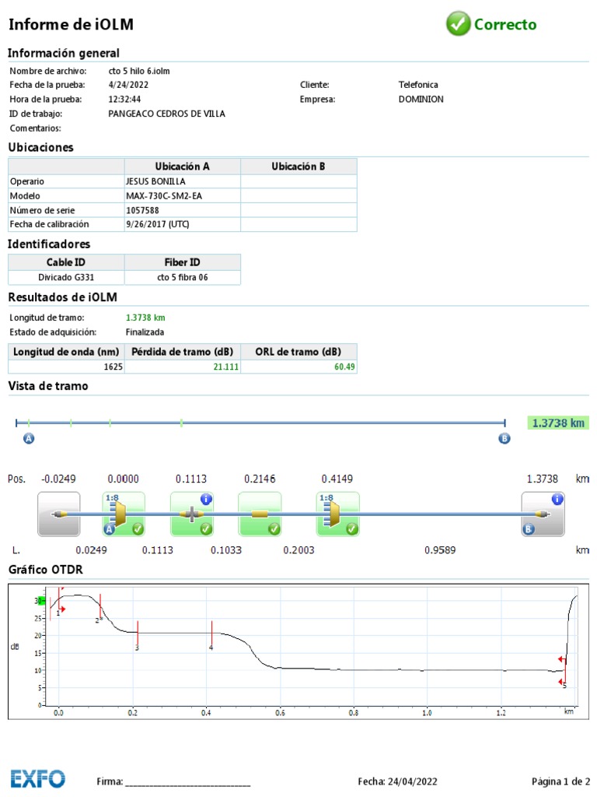Click the Fiber ID value 'cto 5 fibra 06'
The image size is (597, 797).
point(182,278)
